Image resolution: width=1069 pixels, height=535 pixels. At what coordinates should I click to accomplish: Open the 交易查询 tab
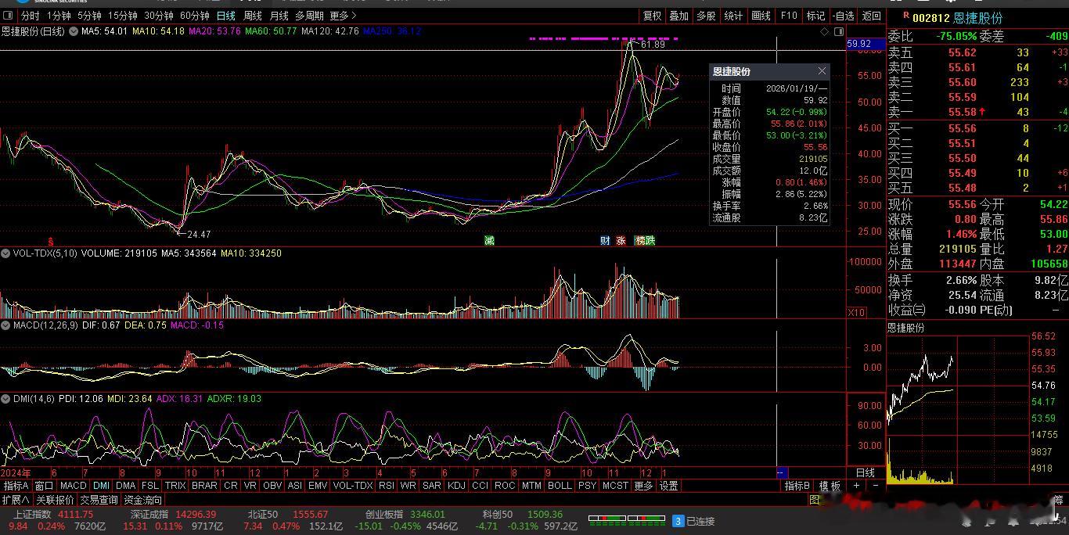coord(99,500)
